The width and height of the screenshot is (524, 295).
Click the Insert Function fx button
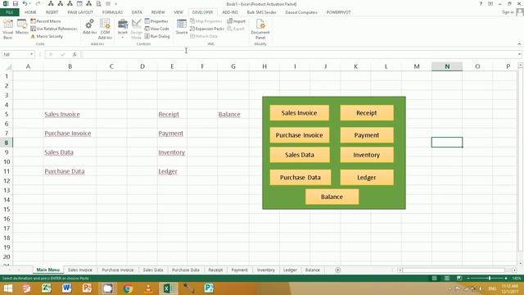click(75, 54)
